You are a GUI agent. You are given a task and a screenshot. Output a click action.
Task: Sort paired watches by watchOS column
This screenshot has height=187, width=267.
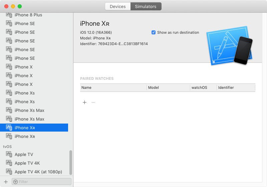(203, 87)
